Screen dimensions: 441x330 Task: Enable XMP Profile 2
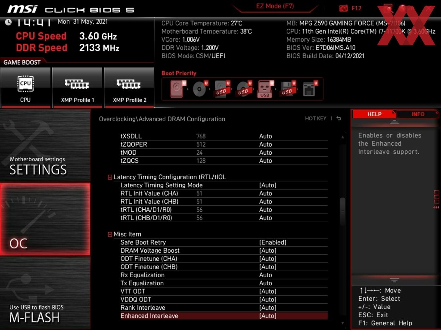(x=129, y=87)
